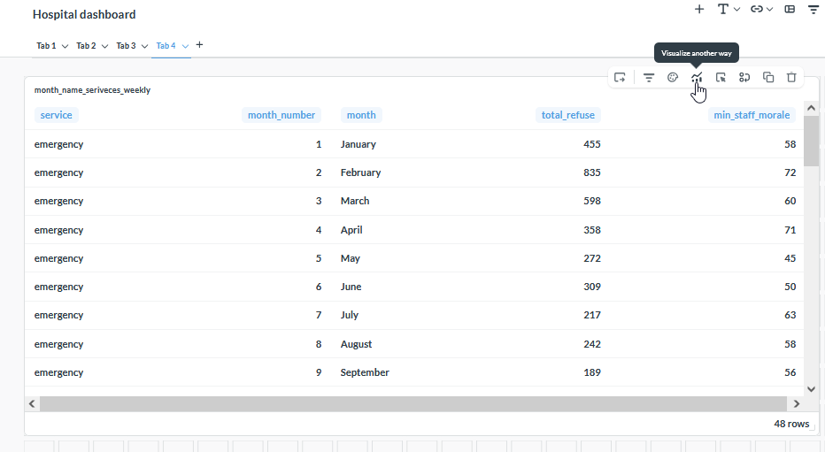Image resolution: width=825 pixels, height=452 pixels.
Task: Click the Visualize another way chart icon
Action: 697,78
